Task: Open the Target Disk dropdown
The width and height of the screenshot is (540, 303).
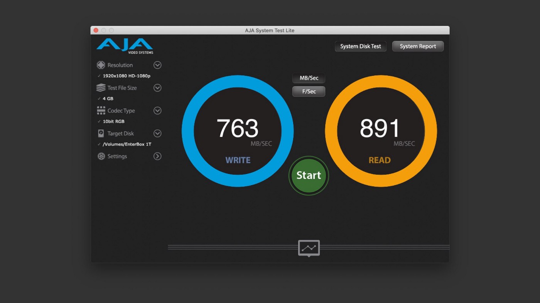Action: point(157,133)
